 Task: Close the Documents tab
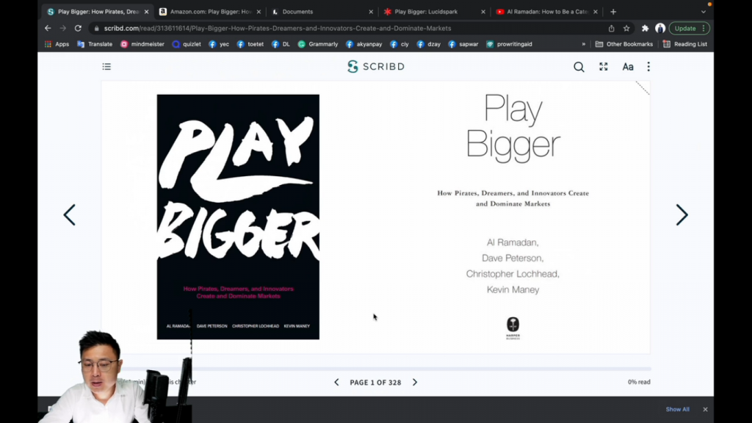[371, 12]
